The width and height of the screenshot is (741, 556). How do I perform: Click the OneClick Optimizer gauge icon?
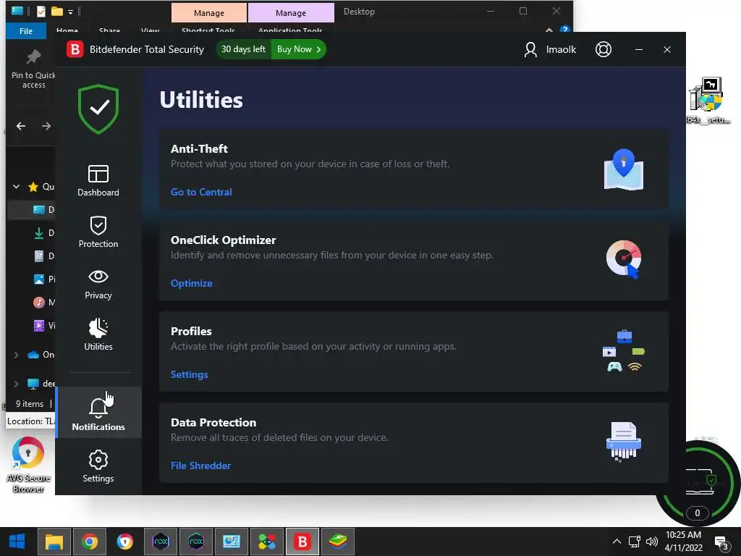coord(623,260)
